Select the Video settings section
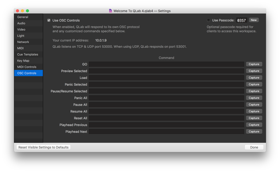The height and width of the screenshot is (172, 280). click(x=21, y=30)
